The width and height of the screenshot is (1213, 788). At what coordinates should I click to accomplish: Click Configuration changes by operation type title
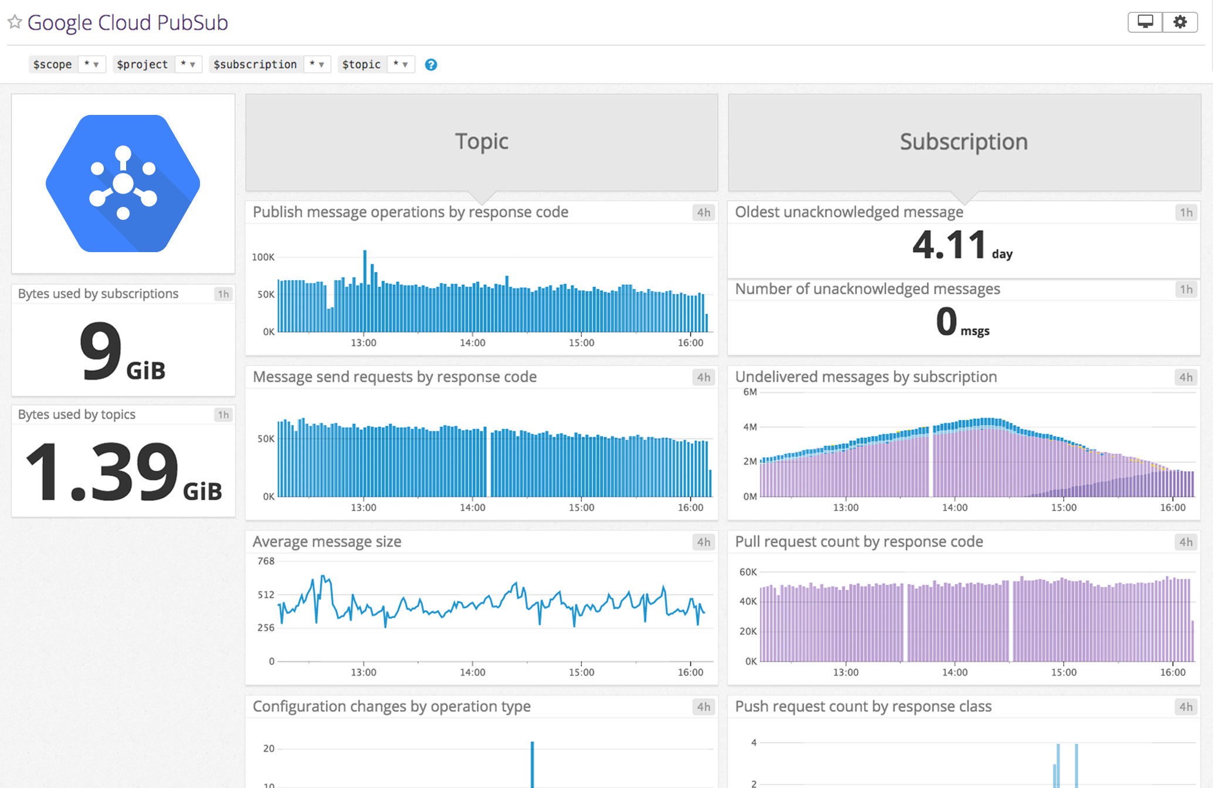coord(392,707)
